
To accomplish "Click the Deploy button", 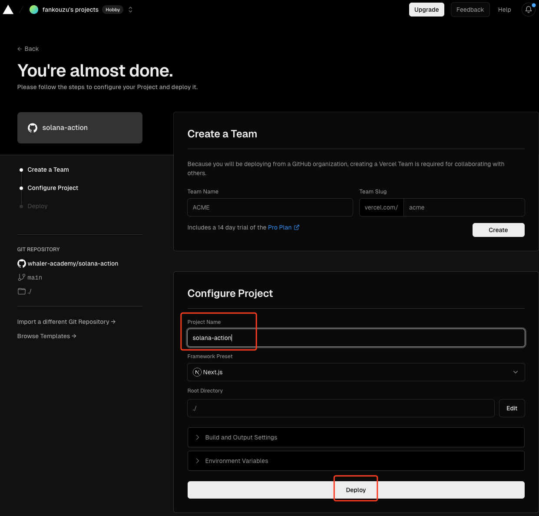I will point(356,490).
